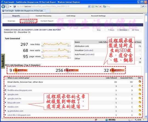Select the 30 Days range
Screen dimensions: 148x122
click(123, 30)
